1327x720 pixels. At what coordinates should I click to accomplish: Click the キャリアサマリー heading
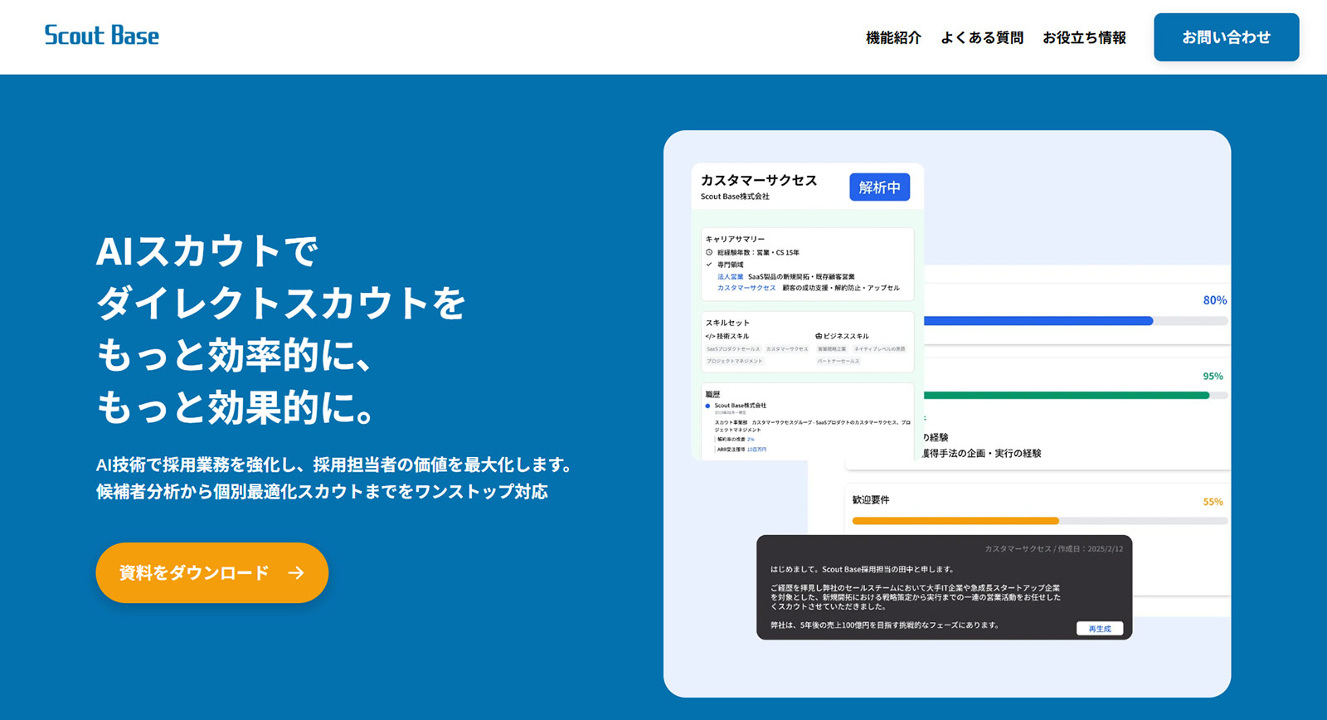(x=735, y=239)
